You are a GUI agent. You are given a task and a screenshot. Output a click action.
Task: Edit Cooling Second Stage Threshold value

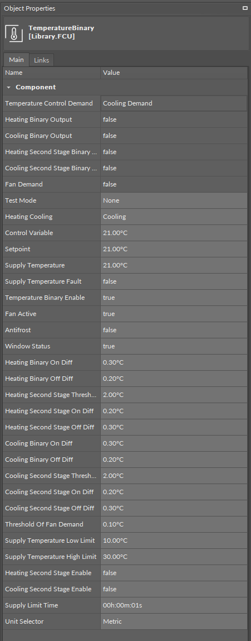(174, 476)
